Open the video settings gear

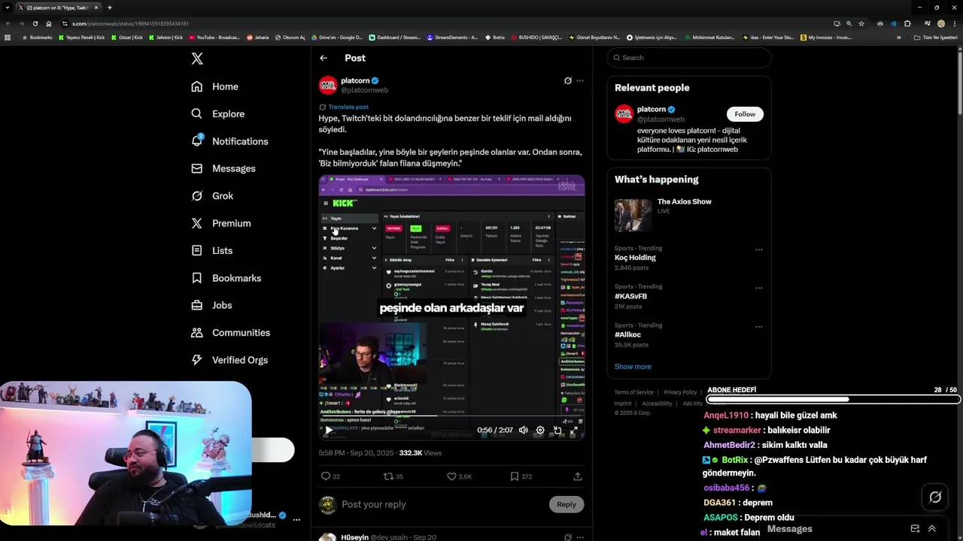click(x=540, y=431)
